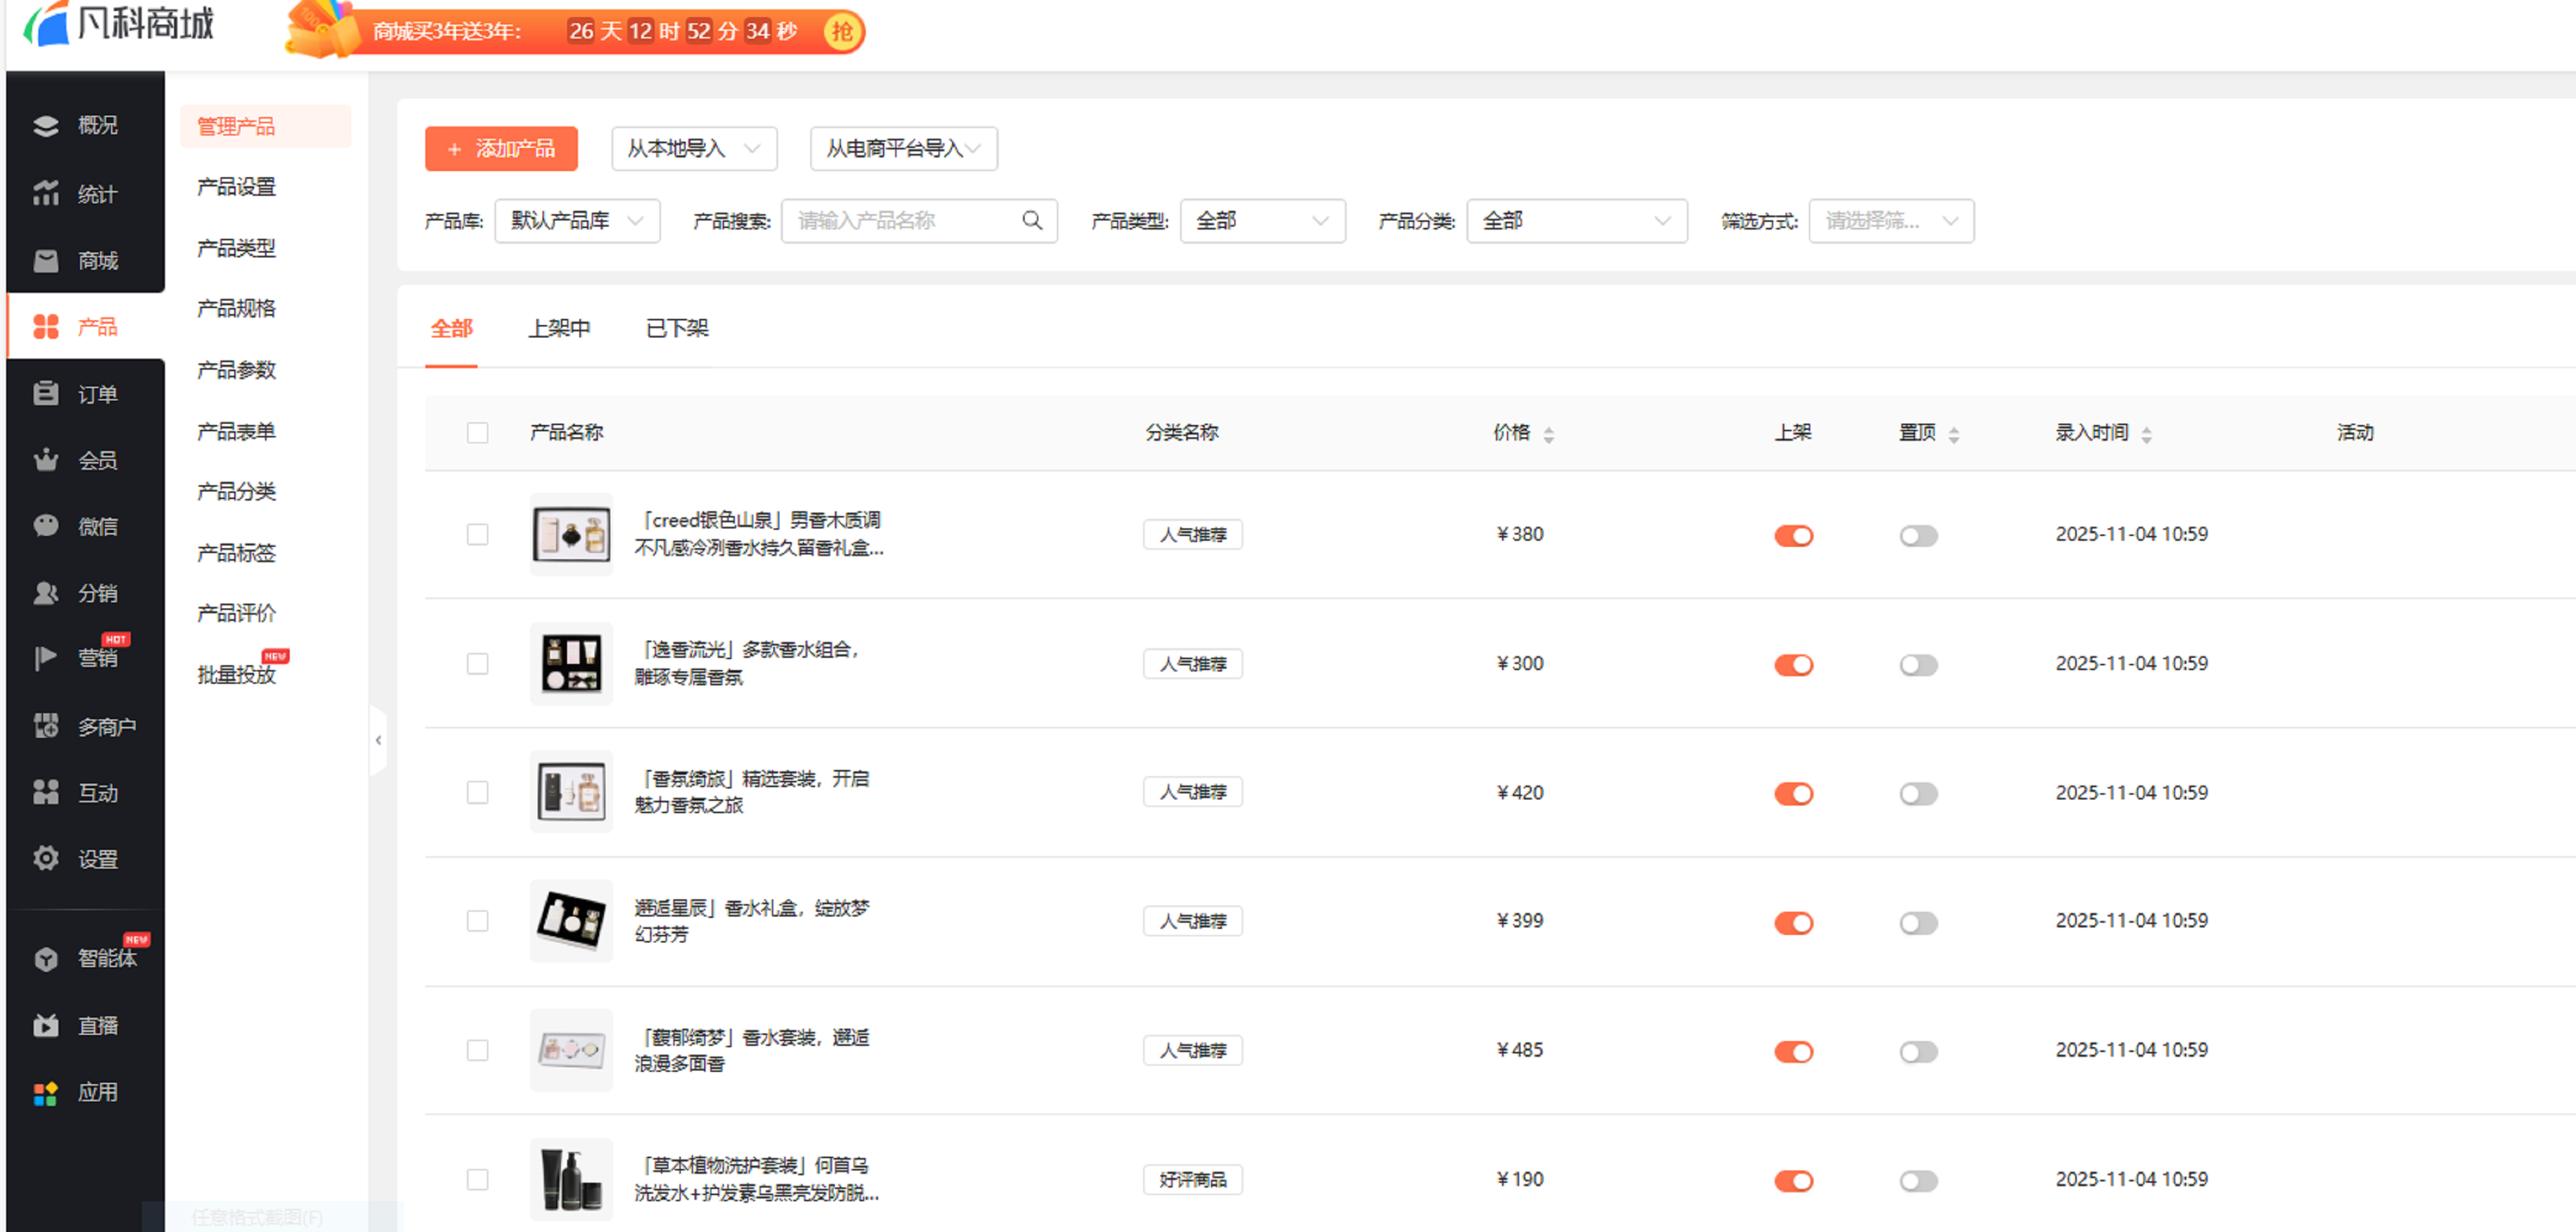This screenshot has height=1232, width=2576.
Task: Open the 智能体 agent icon
Action: click(x=45, y=958)
